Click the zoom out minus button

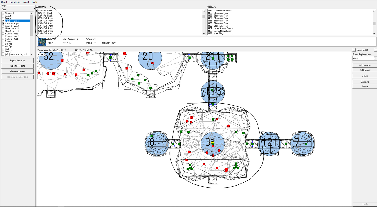[x=354, y=50]
